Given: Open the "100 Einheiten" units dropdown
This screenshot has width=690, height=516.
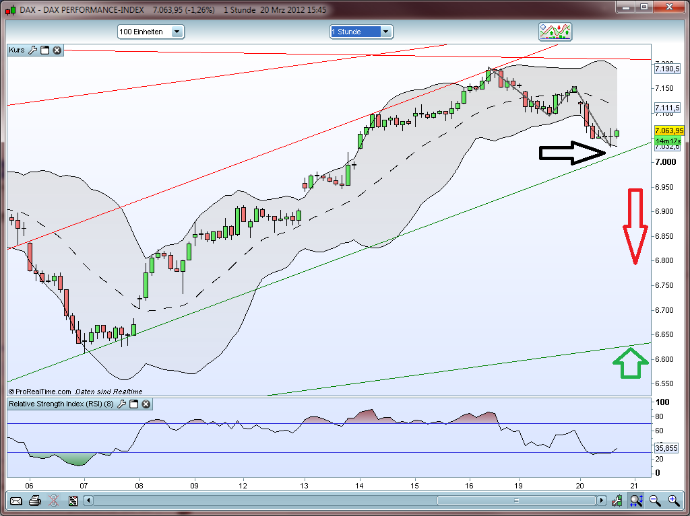Looking at the screenshot, I should coord(176,32).
